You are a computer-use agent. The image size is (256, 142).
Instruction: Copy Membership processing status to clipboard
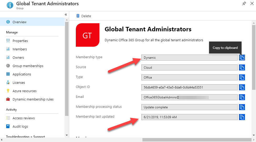[x=242, y=107]
